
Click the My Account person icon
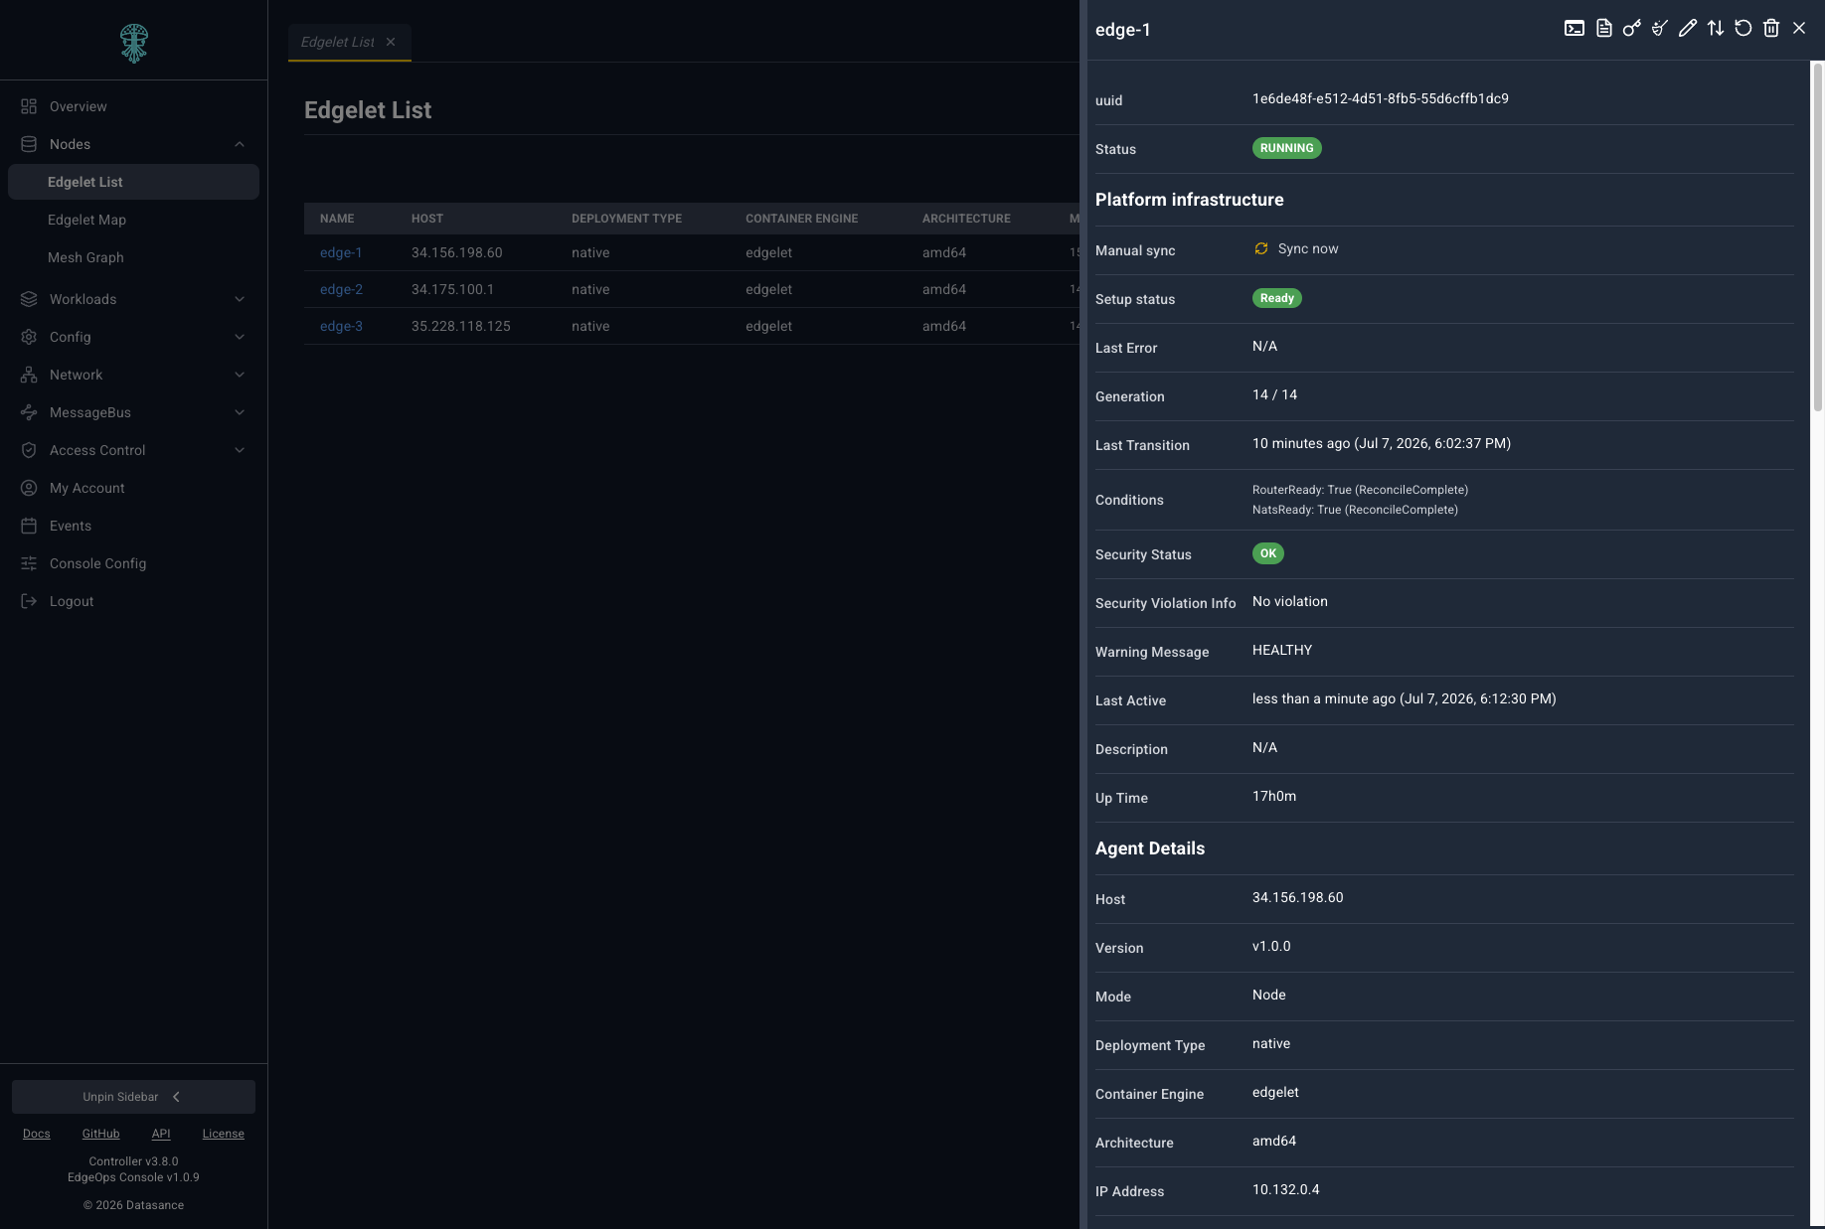(x=29, y=488)
